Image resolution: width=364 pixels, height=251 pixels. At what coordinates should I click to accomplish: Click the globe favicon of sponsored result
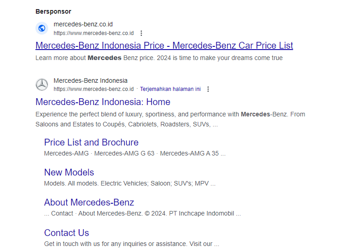42,28
